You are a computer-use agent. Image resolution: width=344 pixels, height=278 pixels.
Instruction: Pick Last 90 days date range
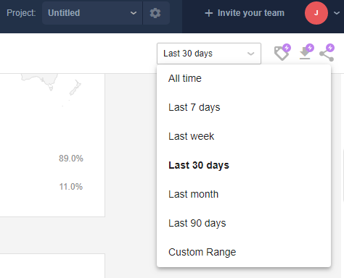coord(244,223)
